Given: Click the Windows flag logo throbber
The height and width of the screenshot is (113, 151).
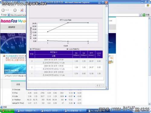Looking at the screenshot, I should click(148, 5).
